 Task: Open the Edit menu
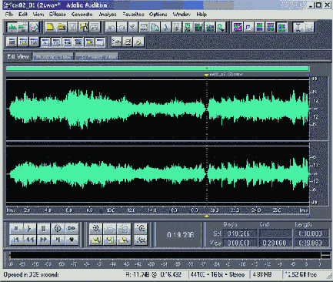[23, 15]
